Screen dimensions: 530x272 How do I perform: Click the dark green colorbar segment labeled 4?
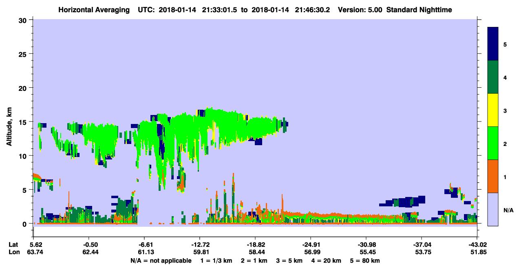[x=493, y=77]
